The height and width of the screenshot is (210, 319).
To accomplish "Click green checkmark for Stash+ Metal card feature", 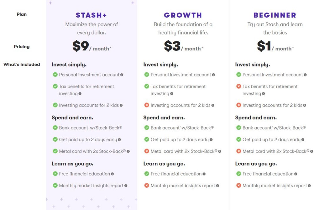I will click(55, 151).
